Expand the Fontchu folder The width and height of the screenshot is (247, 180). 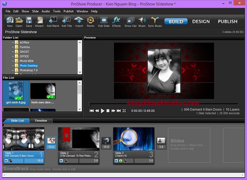coord(13,47)
